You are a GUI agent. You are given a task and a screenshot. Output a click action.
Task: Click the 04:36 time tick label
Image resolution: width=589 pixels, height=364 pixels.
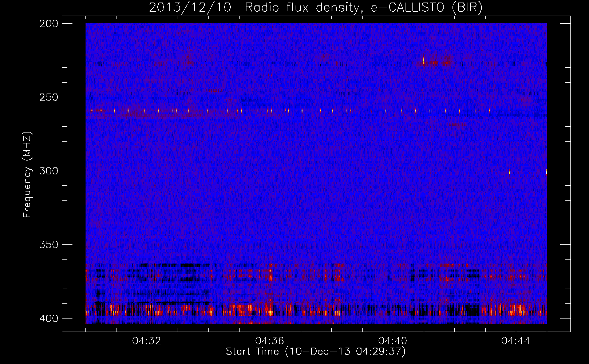click(270, 341)
